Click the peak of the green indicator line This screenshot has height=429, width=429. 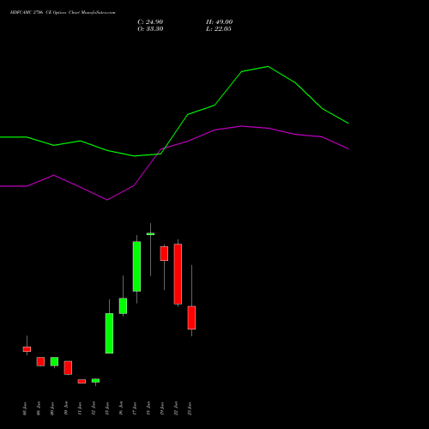(x=268, y=67)
